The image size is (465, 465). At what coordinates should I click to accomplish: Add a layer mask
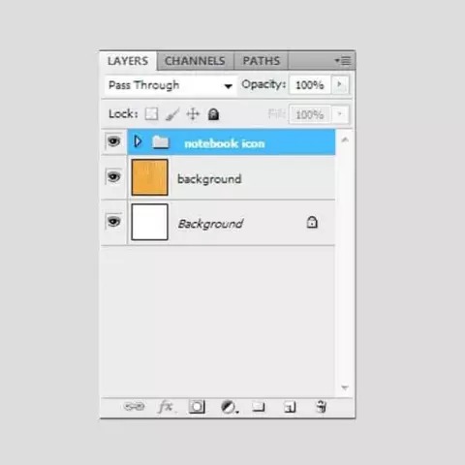point(197,407)
